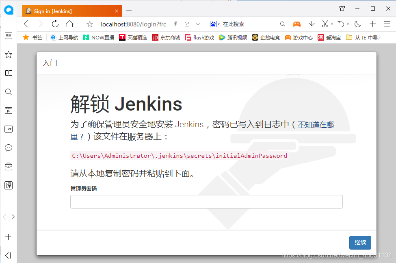Open the game controller toolbar icon

(297, 24)
